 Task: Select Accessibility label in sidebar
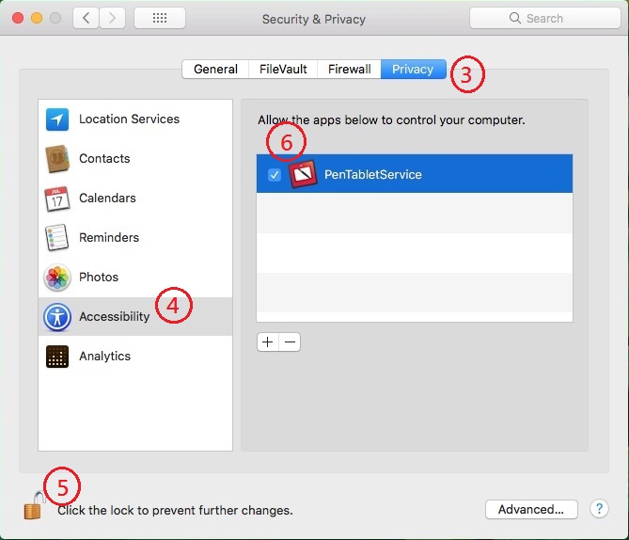(x=115, y=317)
